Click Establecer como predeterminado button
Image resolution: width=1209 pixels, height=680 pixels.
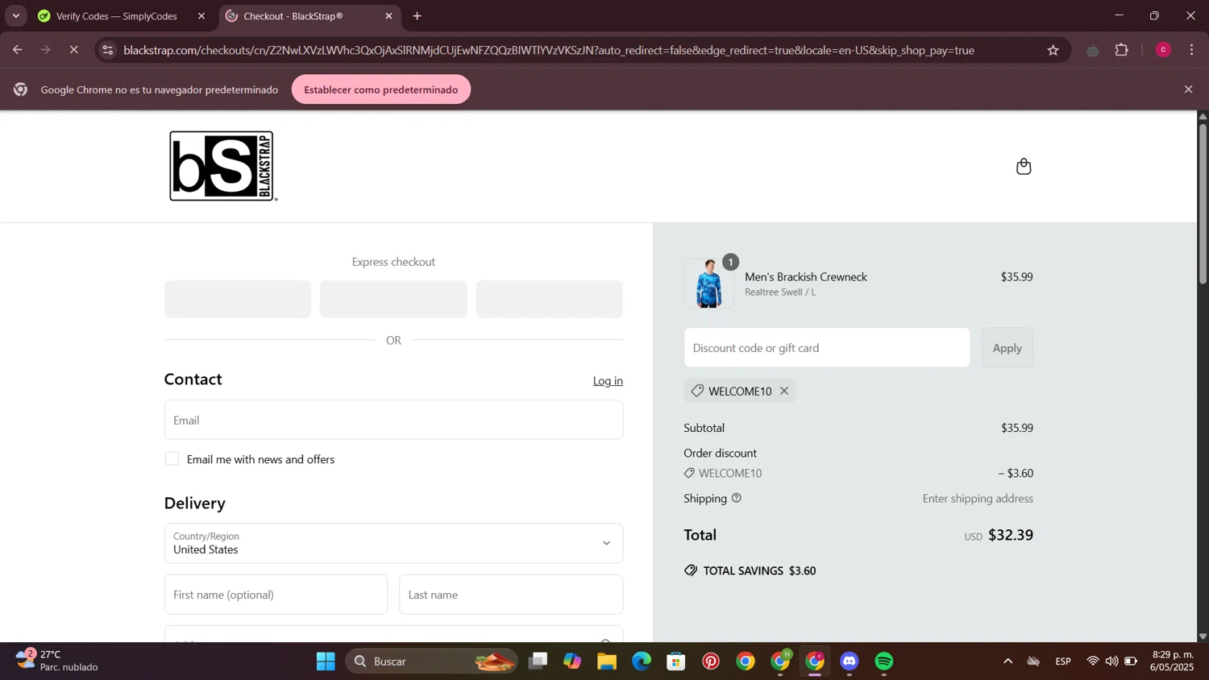(x=381, y=89)
